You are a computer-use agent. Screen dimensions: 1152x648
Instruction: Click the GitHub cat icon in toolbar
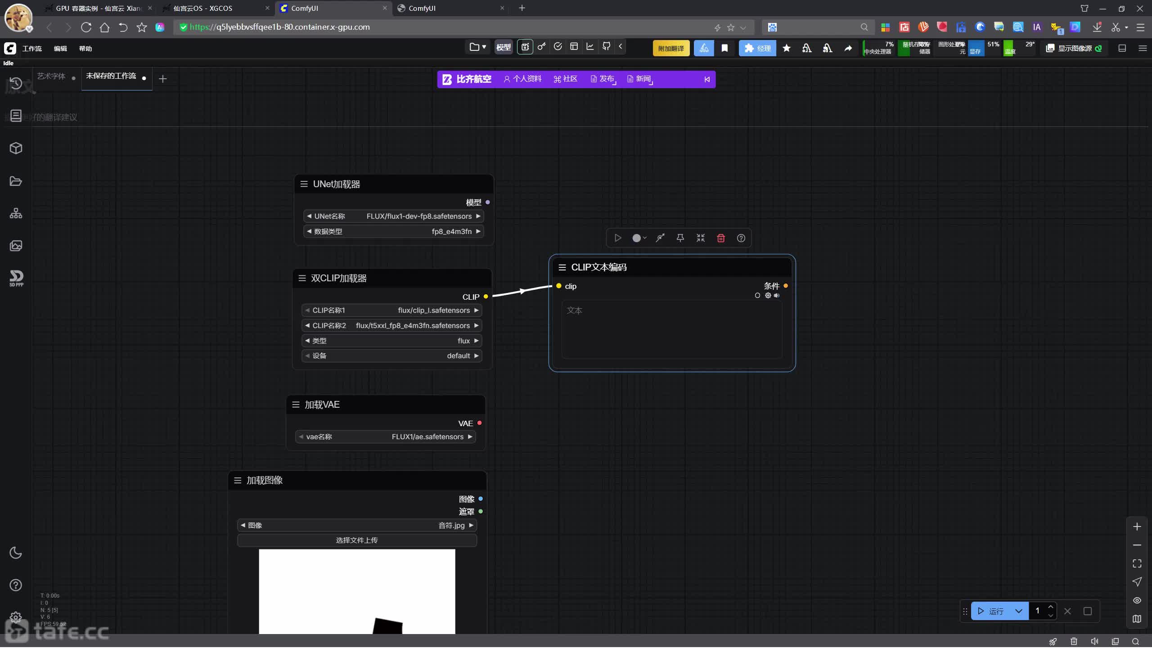coord(606,47)
